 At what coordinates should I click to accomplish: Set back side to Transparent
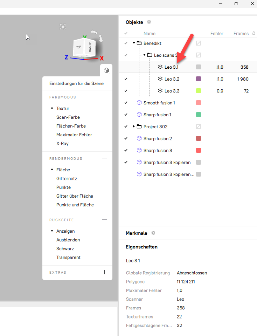click(x=69, y=258)
